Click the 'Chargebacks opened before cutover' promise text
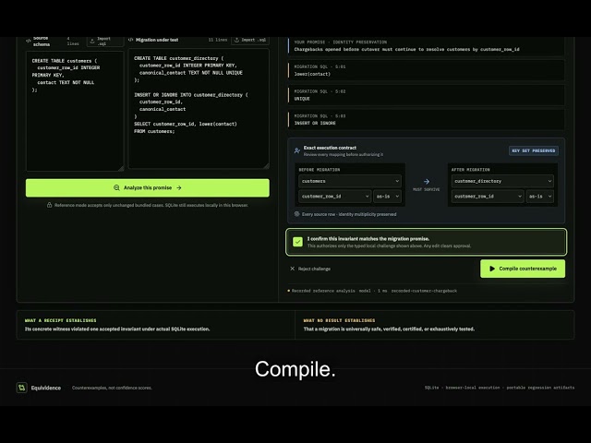This screenshot has height=443, width=591. 406,49
